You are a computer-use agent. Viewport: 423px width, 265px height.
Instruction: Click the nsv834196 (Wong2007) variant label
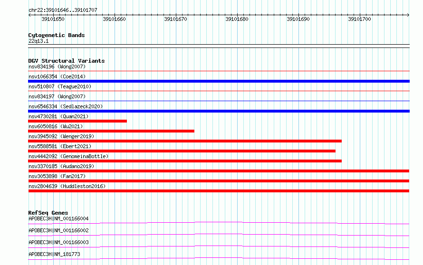[57, 66]
